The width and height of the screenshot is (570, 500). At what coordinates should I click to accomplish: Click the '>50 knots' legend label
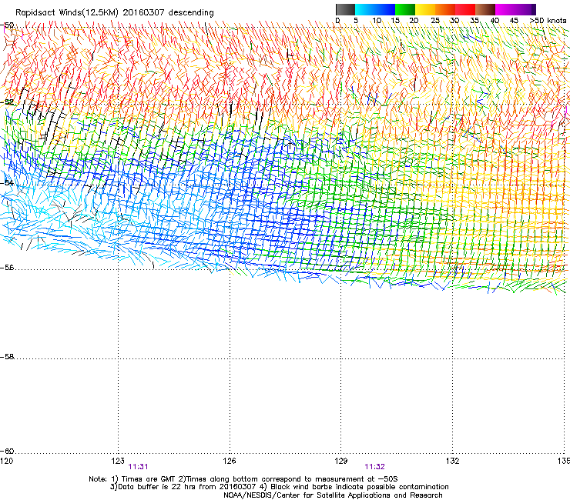pos(548,21)
